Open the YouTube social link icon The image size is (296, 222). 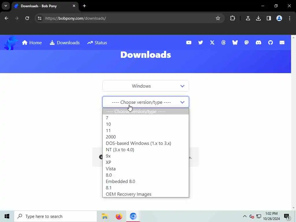tap(188, 43)
